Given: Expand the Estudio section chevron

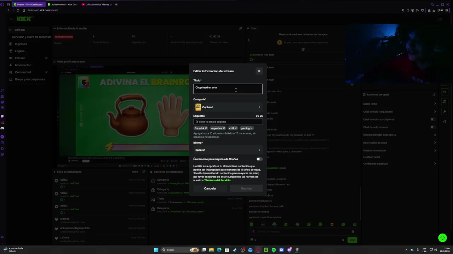Looking at the screenshot, I should (x=46, y=58).
